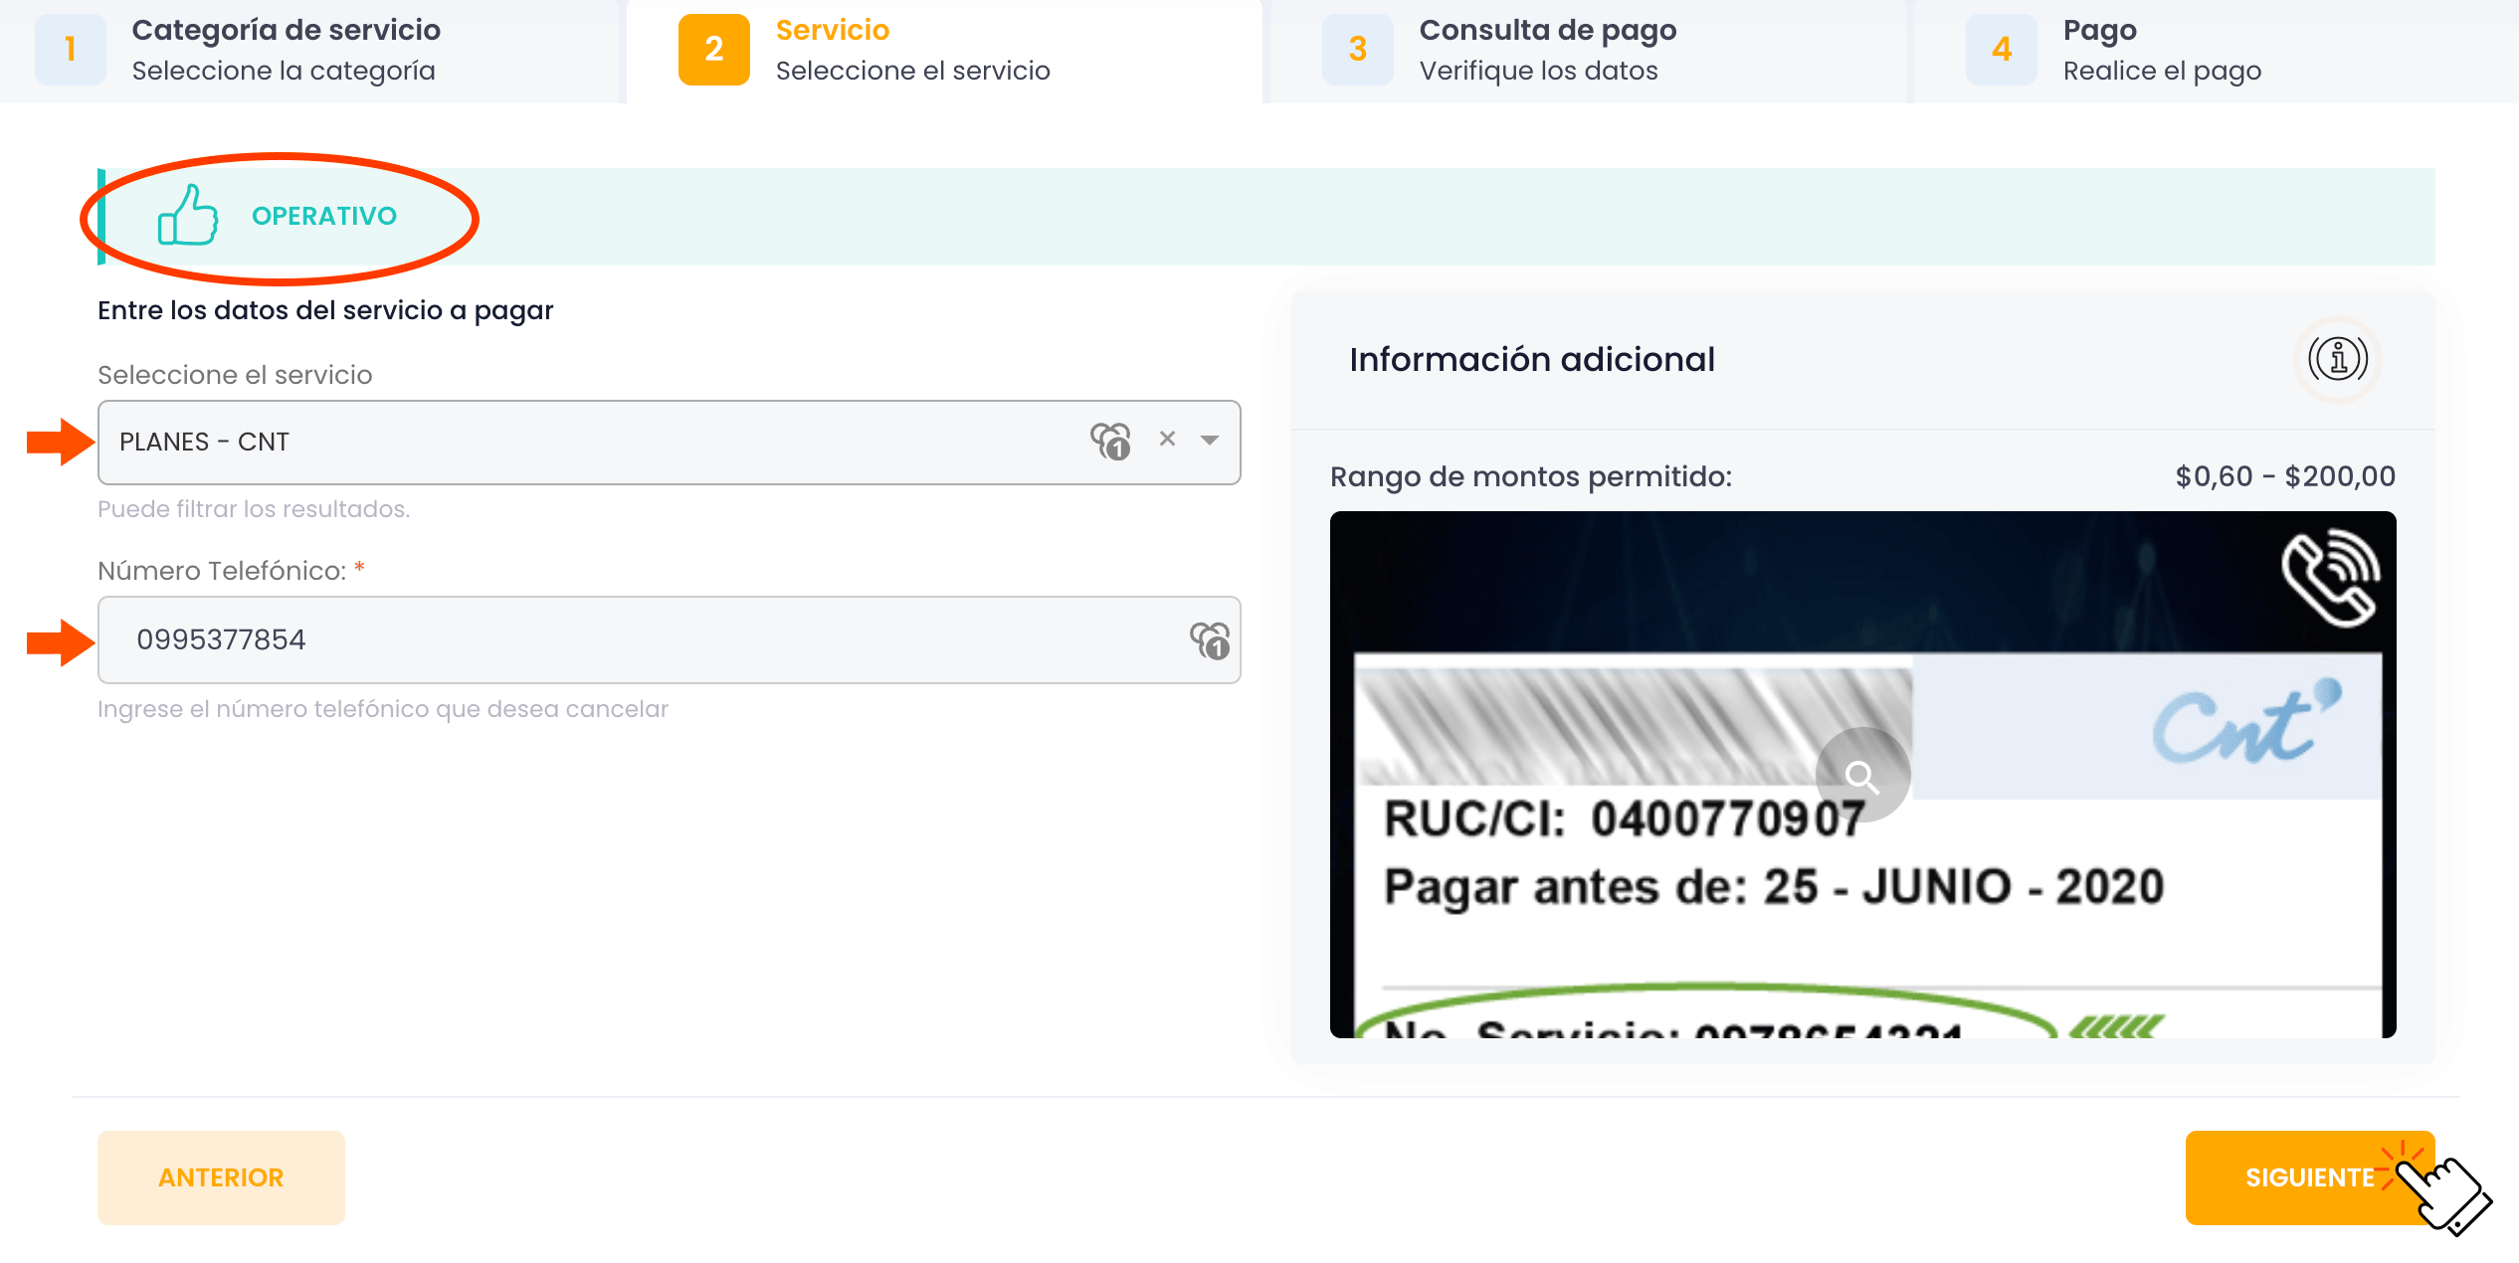
Task: Click the thumbs-up Operativo status icon
Action: [187, 215]
